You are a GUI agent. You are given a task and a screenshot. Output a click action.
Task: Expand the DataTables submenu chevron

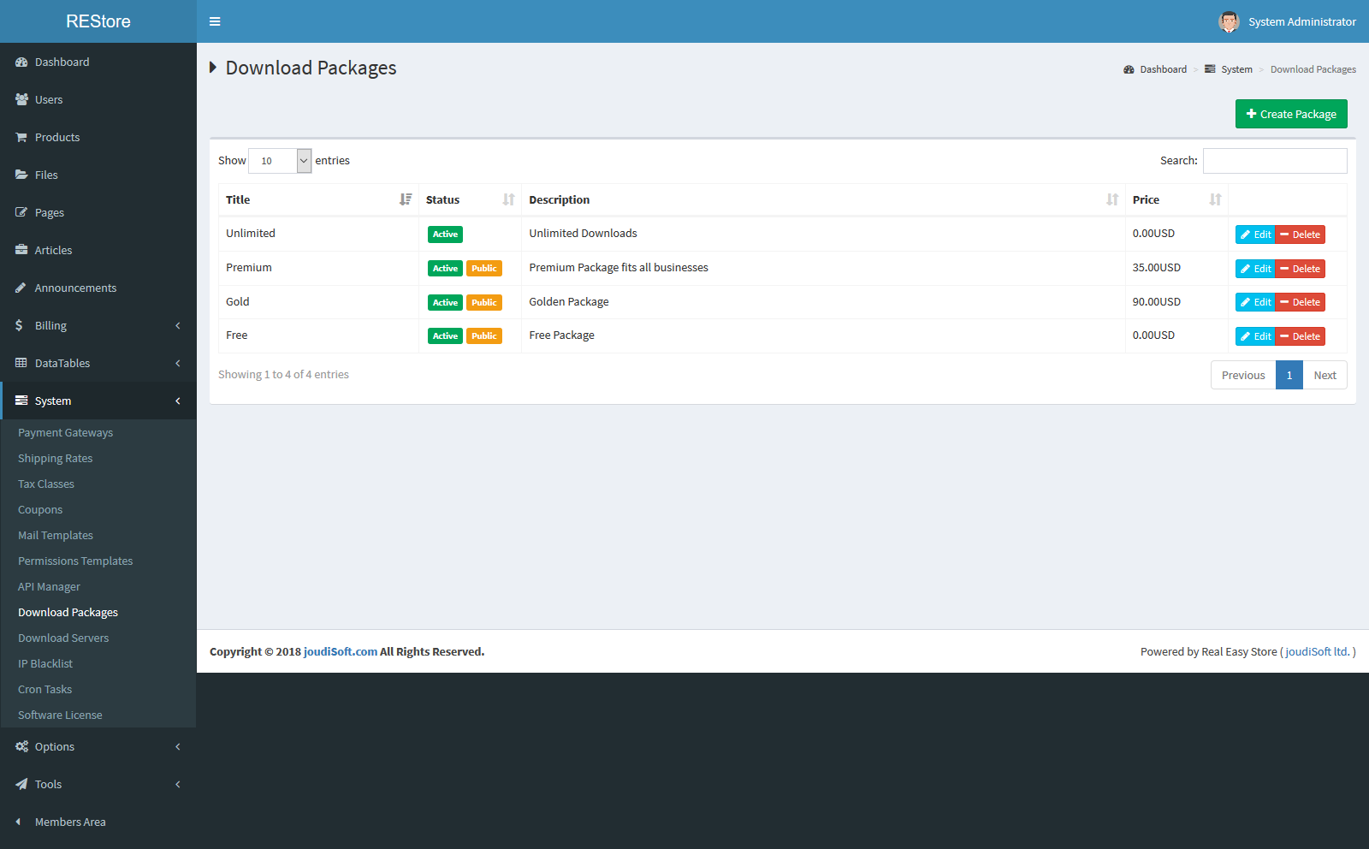tap(178, 364)
